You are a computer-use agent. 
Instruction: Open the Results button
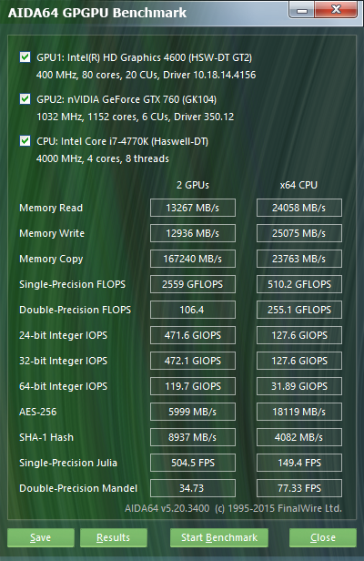[114, 537]
